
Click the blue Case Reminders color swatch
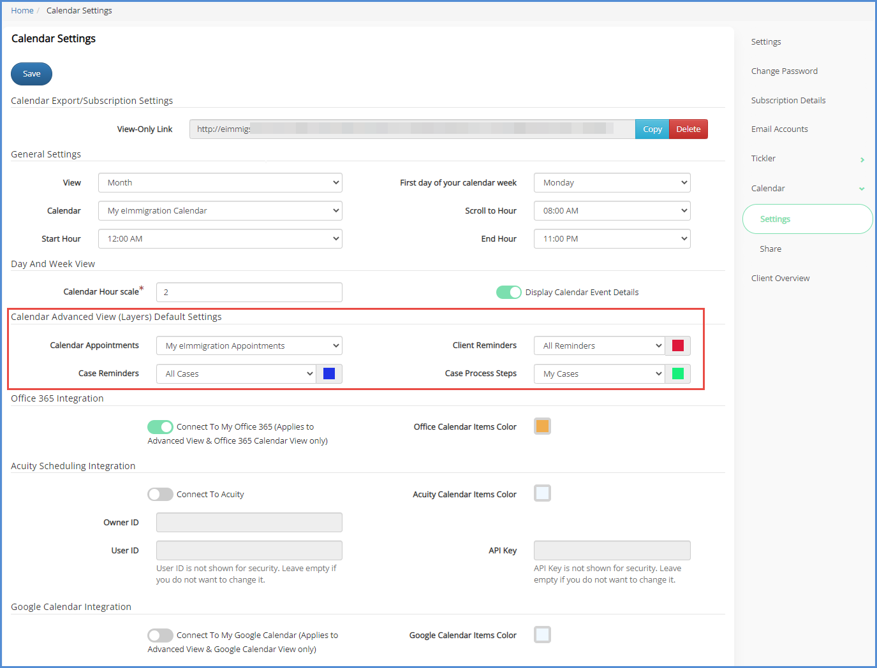tap(329, 374)
